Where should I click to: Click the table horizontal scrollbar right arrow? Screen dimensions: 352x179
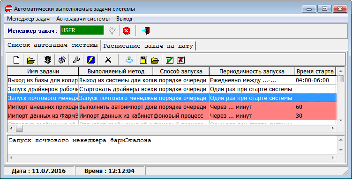pos(333,128)
